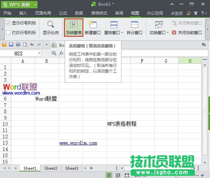Switch to Page Break Preview in the status bar

118,175
